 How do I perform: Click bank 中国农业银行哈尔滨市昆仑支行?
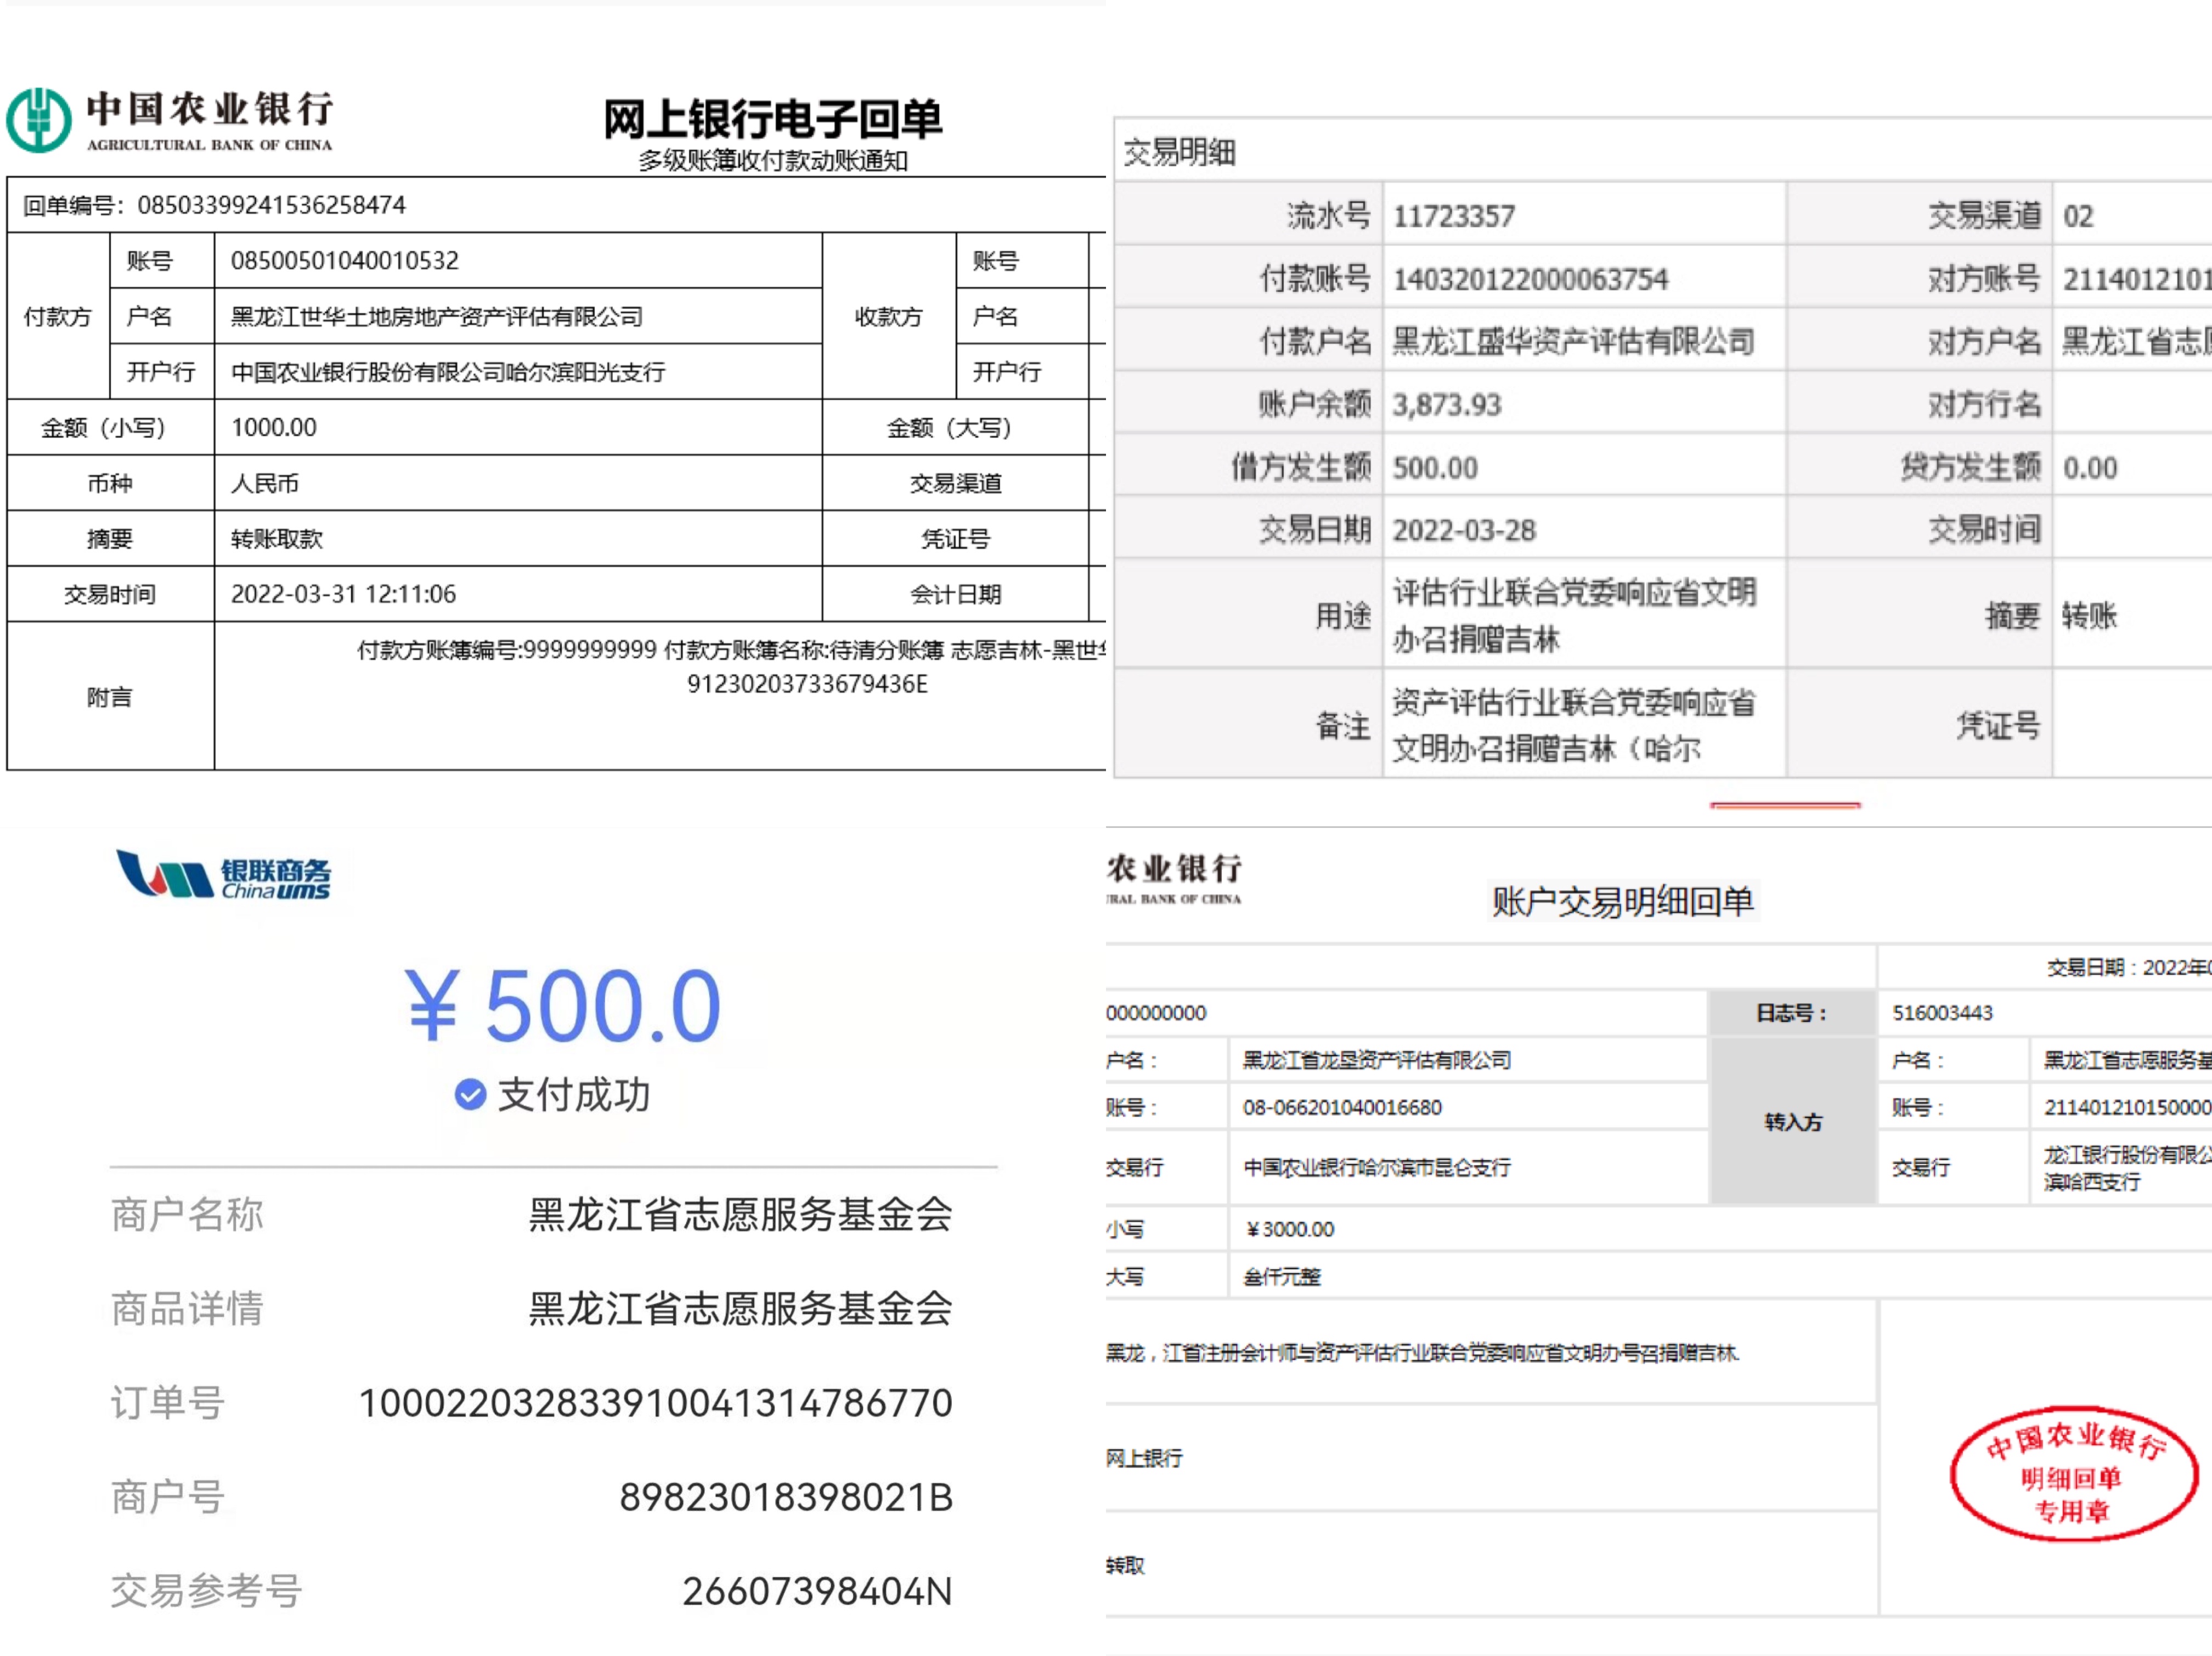(1376, 1167)
